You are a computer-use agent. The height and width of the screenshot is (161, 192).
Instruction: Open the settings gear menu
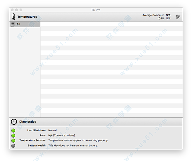coord(178,17)
